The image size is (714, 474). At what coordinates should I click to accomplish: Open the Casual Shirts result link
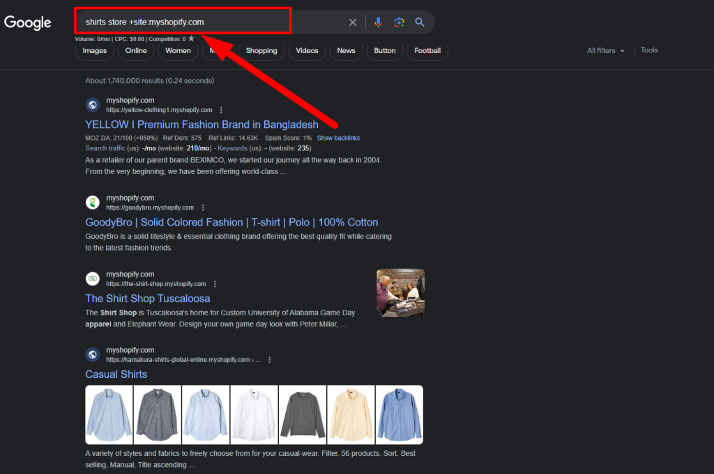[x=116, y=374]
